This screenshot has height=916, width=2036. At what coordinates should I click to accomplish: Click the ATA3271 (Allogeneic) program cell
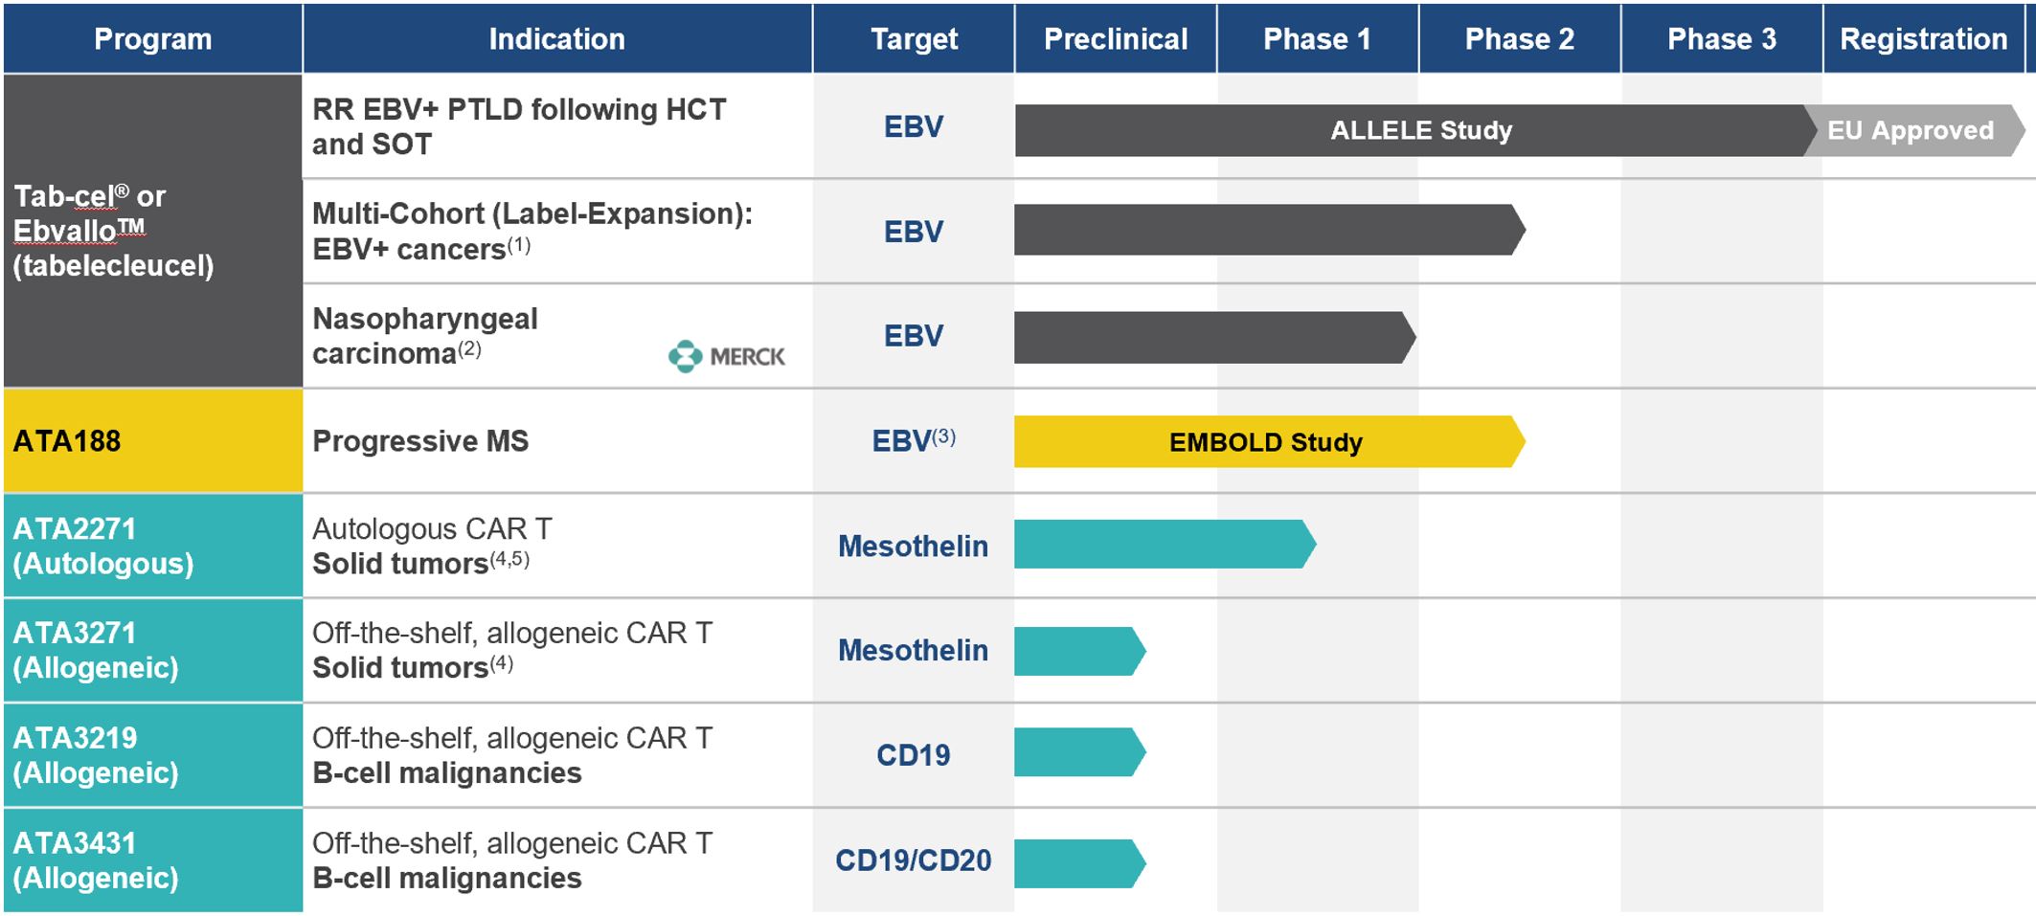[x=153, y=650]
